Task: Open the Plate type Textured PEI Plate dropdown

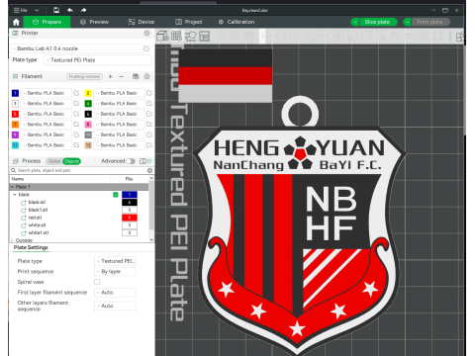Action: (98, 60)
